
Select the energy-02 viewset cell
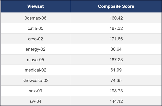(x=35, y=49)
